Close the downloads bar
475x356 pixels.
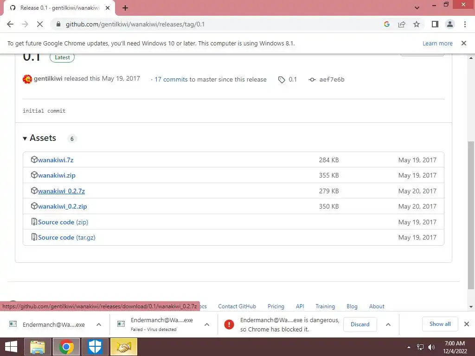(467, 324)
